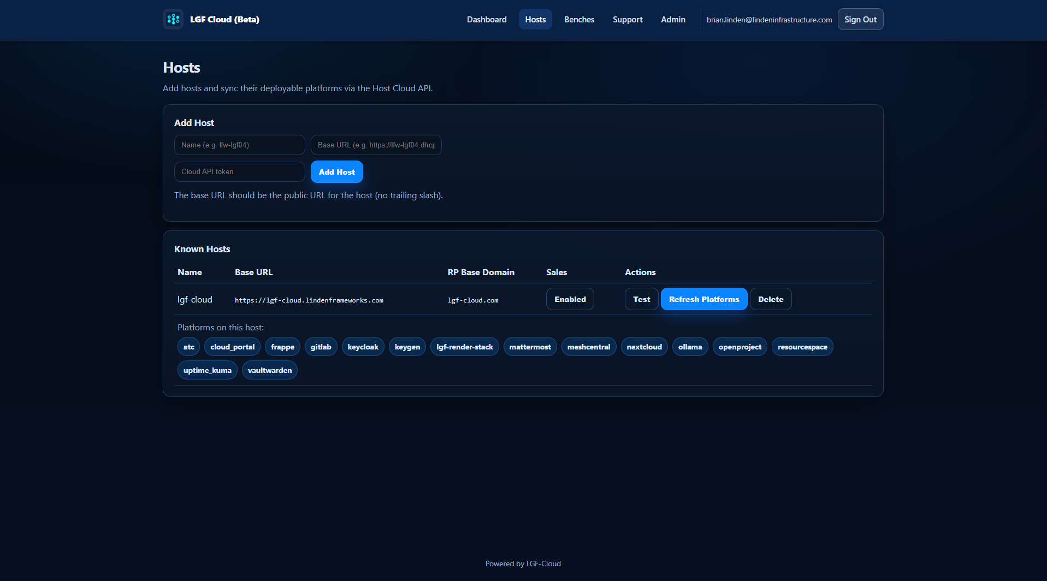Open the Support page
1047x581 pixels.
point(628,19)
